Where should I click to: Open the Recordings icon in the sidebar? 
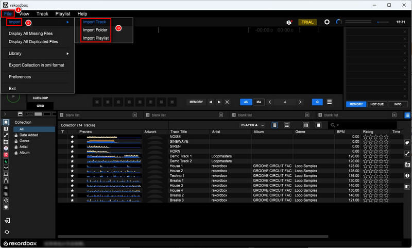point(6,207)
